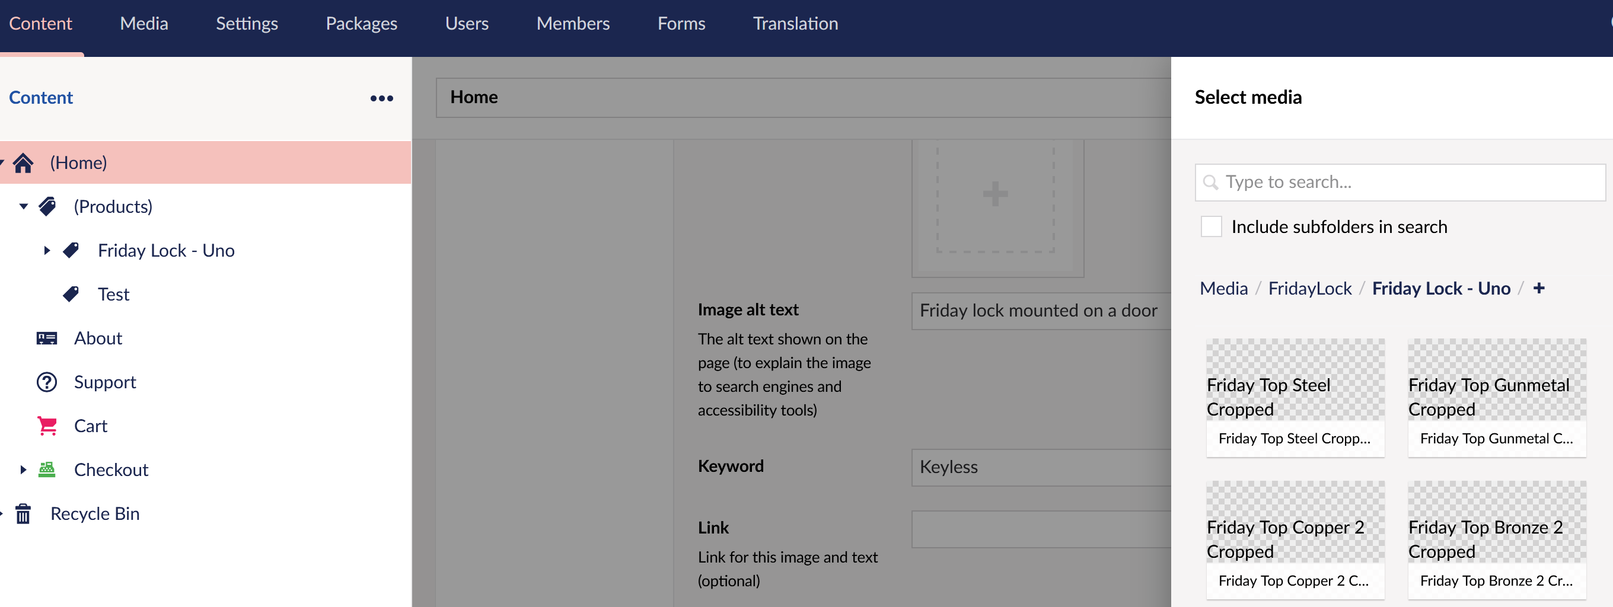The image size is (1613, 607).
Task: Click the plus icon to add media folder
Action: pos(1538,288)
